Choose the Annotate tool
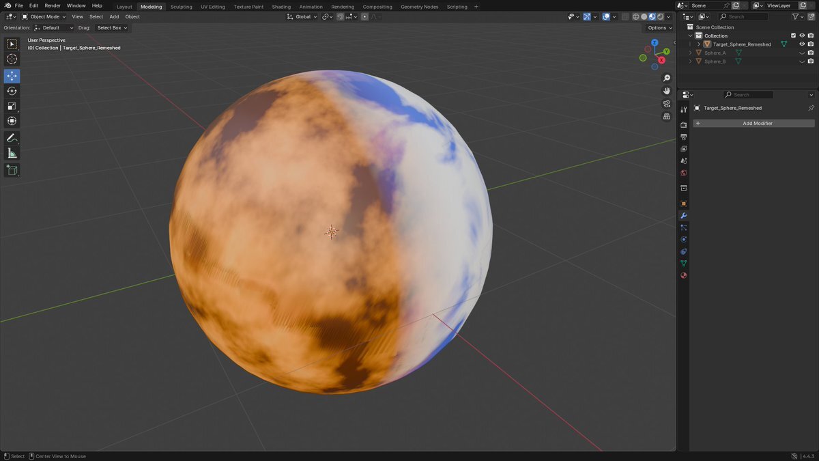 pos(12,138)
